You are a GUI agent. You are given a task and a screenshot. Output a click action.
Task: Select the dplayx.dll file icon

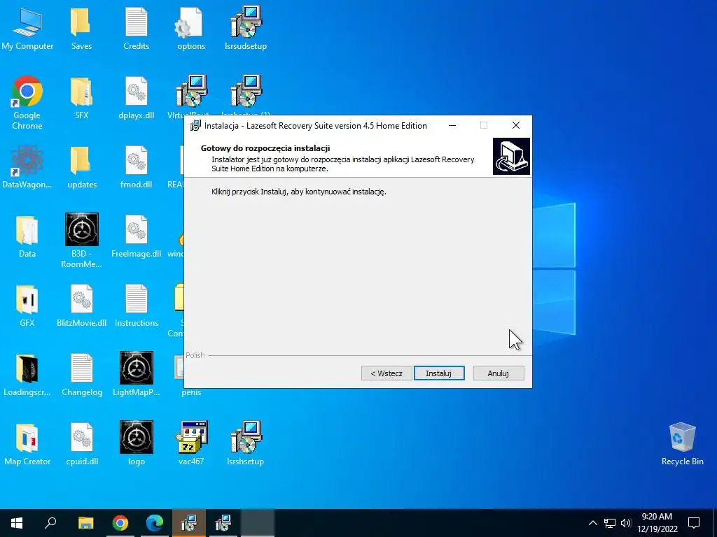(x=137, y=99)
